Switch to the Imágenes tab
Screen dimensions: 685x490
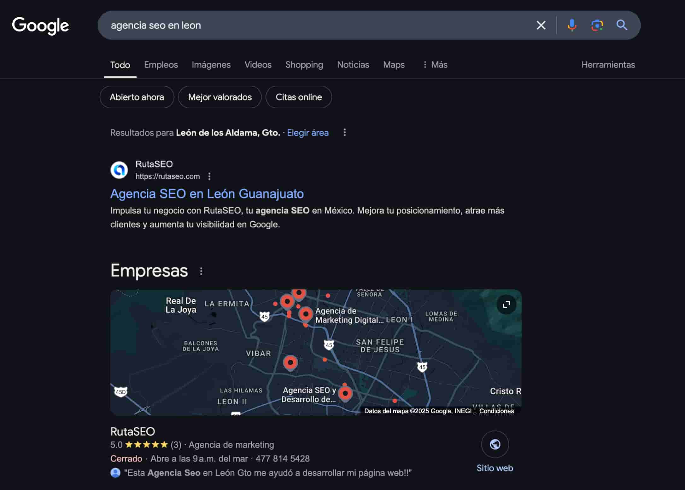(211, 65)
